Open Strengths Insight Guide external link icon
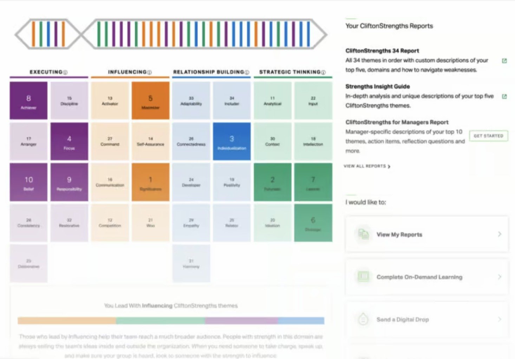 (x=504, y=96)
